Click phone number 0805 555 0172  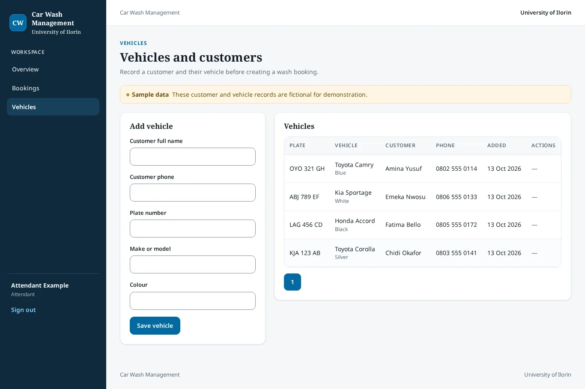[x=457, y=225]
